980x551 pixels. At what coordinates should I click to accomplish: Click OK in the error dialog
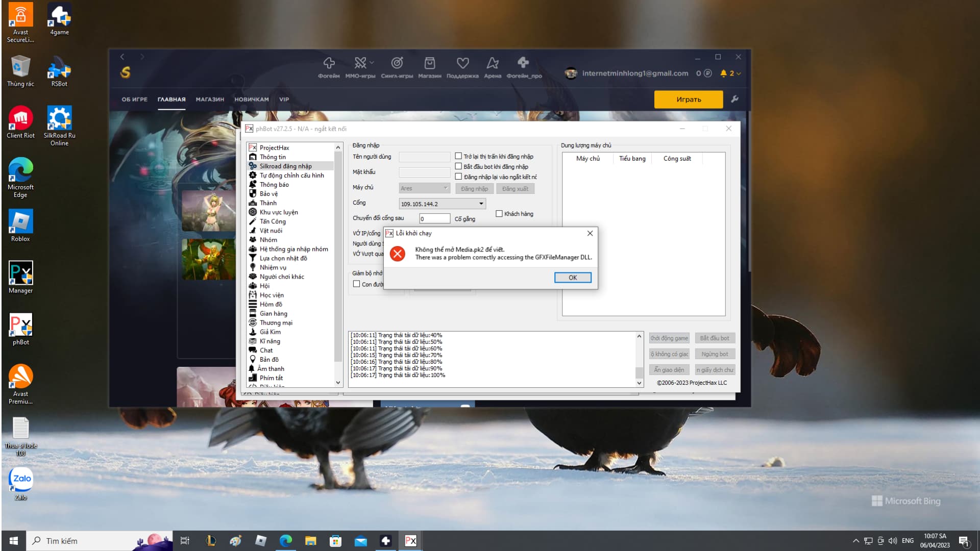click(x=572, y=278)
